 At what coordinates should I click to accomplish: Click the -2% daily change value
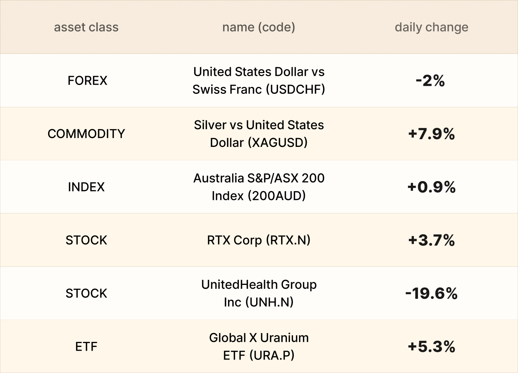click(x=430, y=81)
